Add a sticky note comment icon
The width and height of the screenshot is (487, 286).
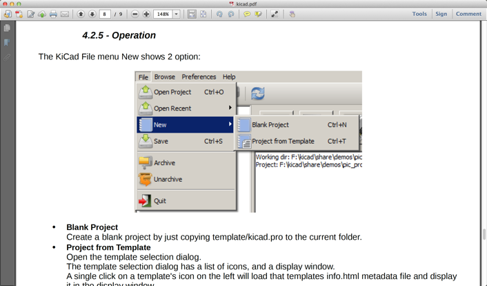point(247,14)
